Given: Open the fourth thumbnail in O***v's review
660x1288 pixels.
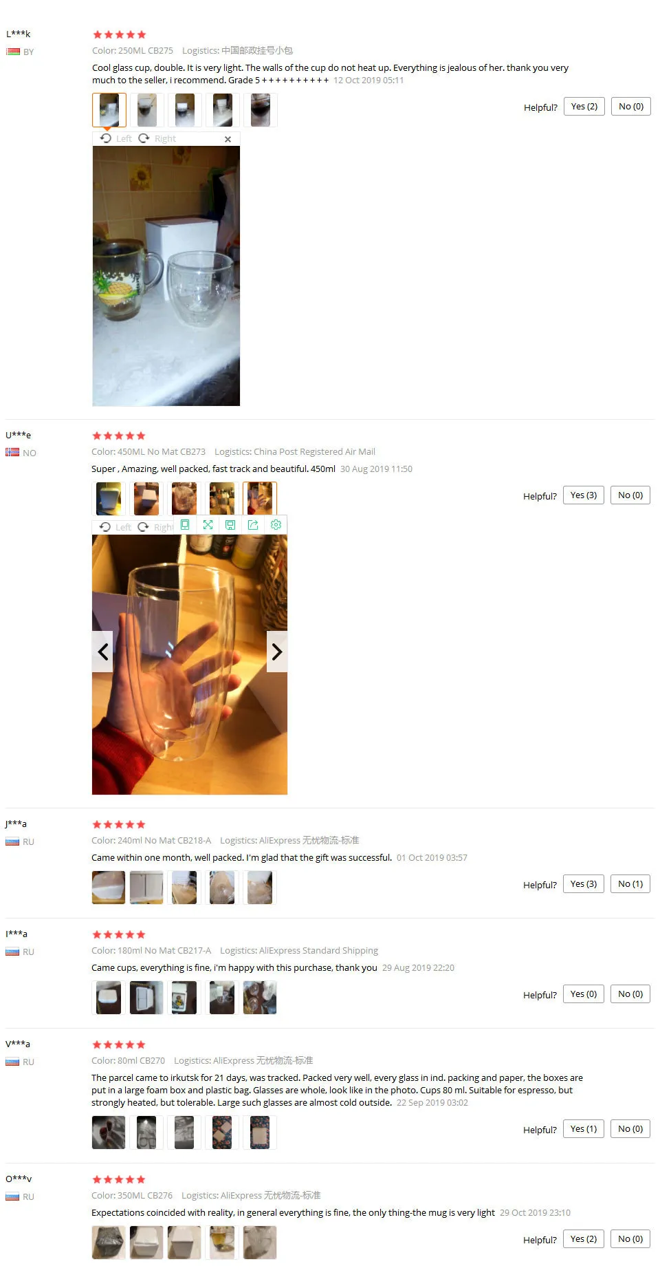Looking at the screenshot, I should 222,1243.
